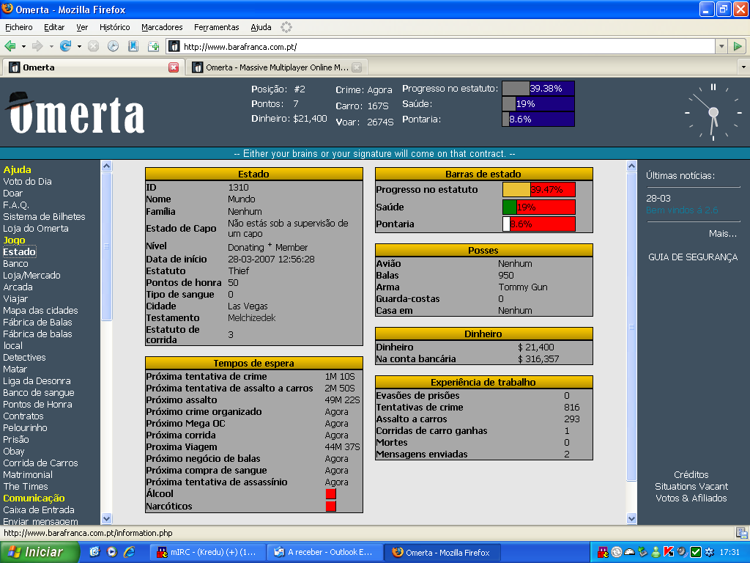
Task: Expand the address bar URL history dropdown
Action: [721, 46]
